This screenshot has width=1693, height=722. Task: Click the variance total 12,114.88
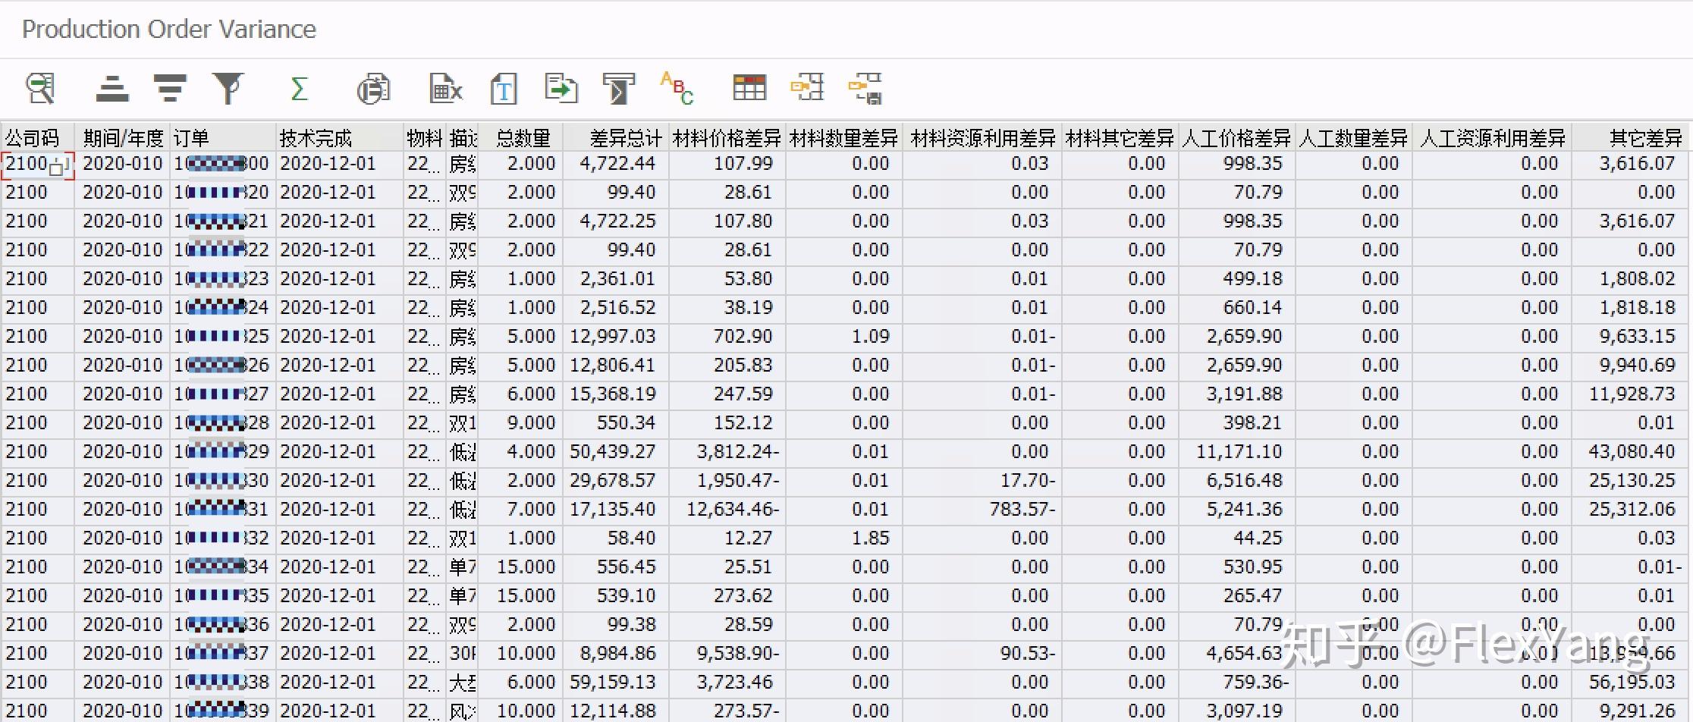click(616, 711)
